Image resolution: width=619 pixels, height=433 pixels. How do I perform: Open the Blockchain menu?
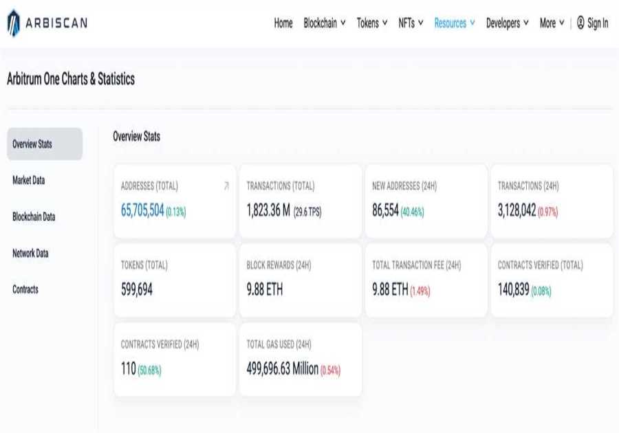(x=325, y=23)
